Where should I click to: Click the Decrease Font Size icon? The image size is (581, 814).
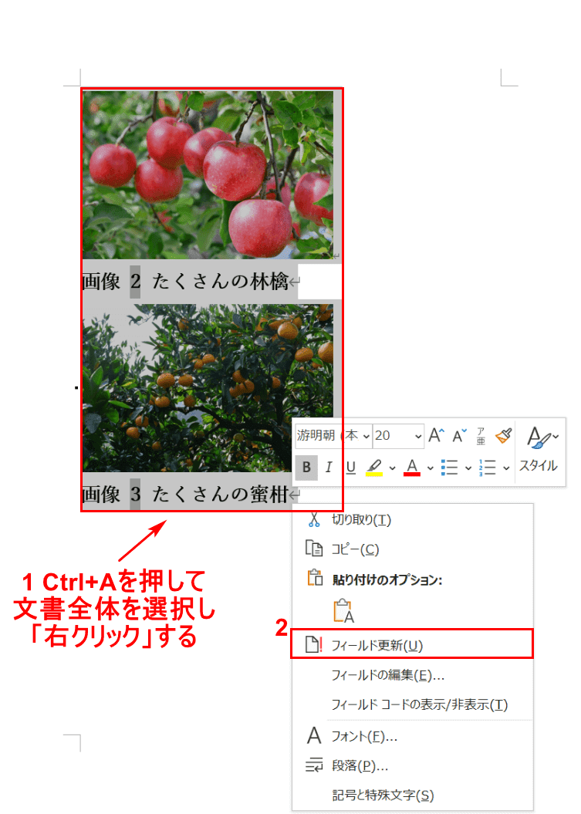[x=459, y=435]
